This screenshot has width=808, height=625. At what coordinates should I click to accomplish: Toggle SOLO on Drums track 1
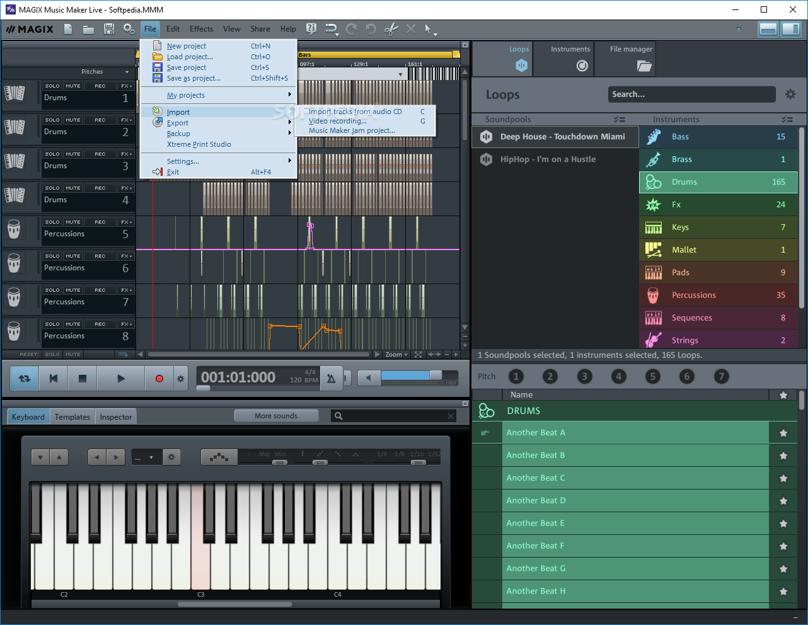pyautogui.click(x=52, y=86)
